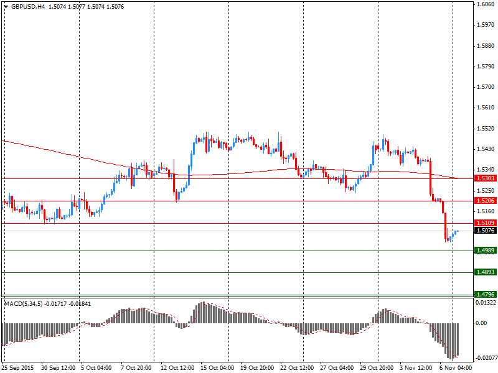Select the 1.4796 support level label
498x373 pixels.
(x=485, y=294)
